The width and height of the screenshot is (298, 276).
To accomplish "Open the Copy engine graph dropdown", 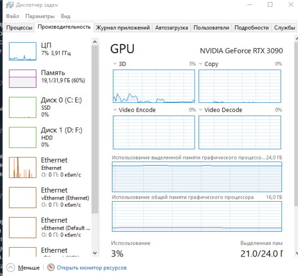I will (200, 64).
